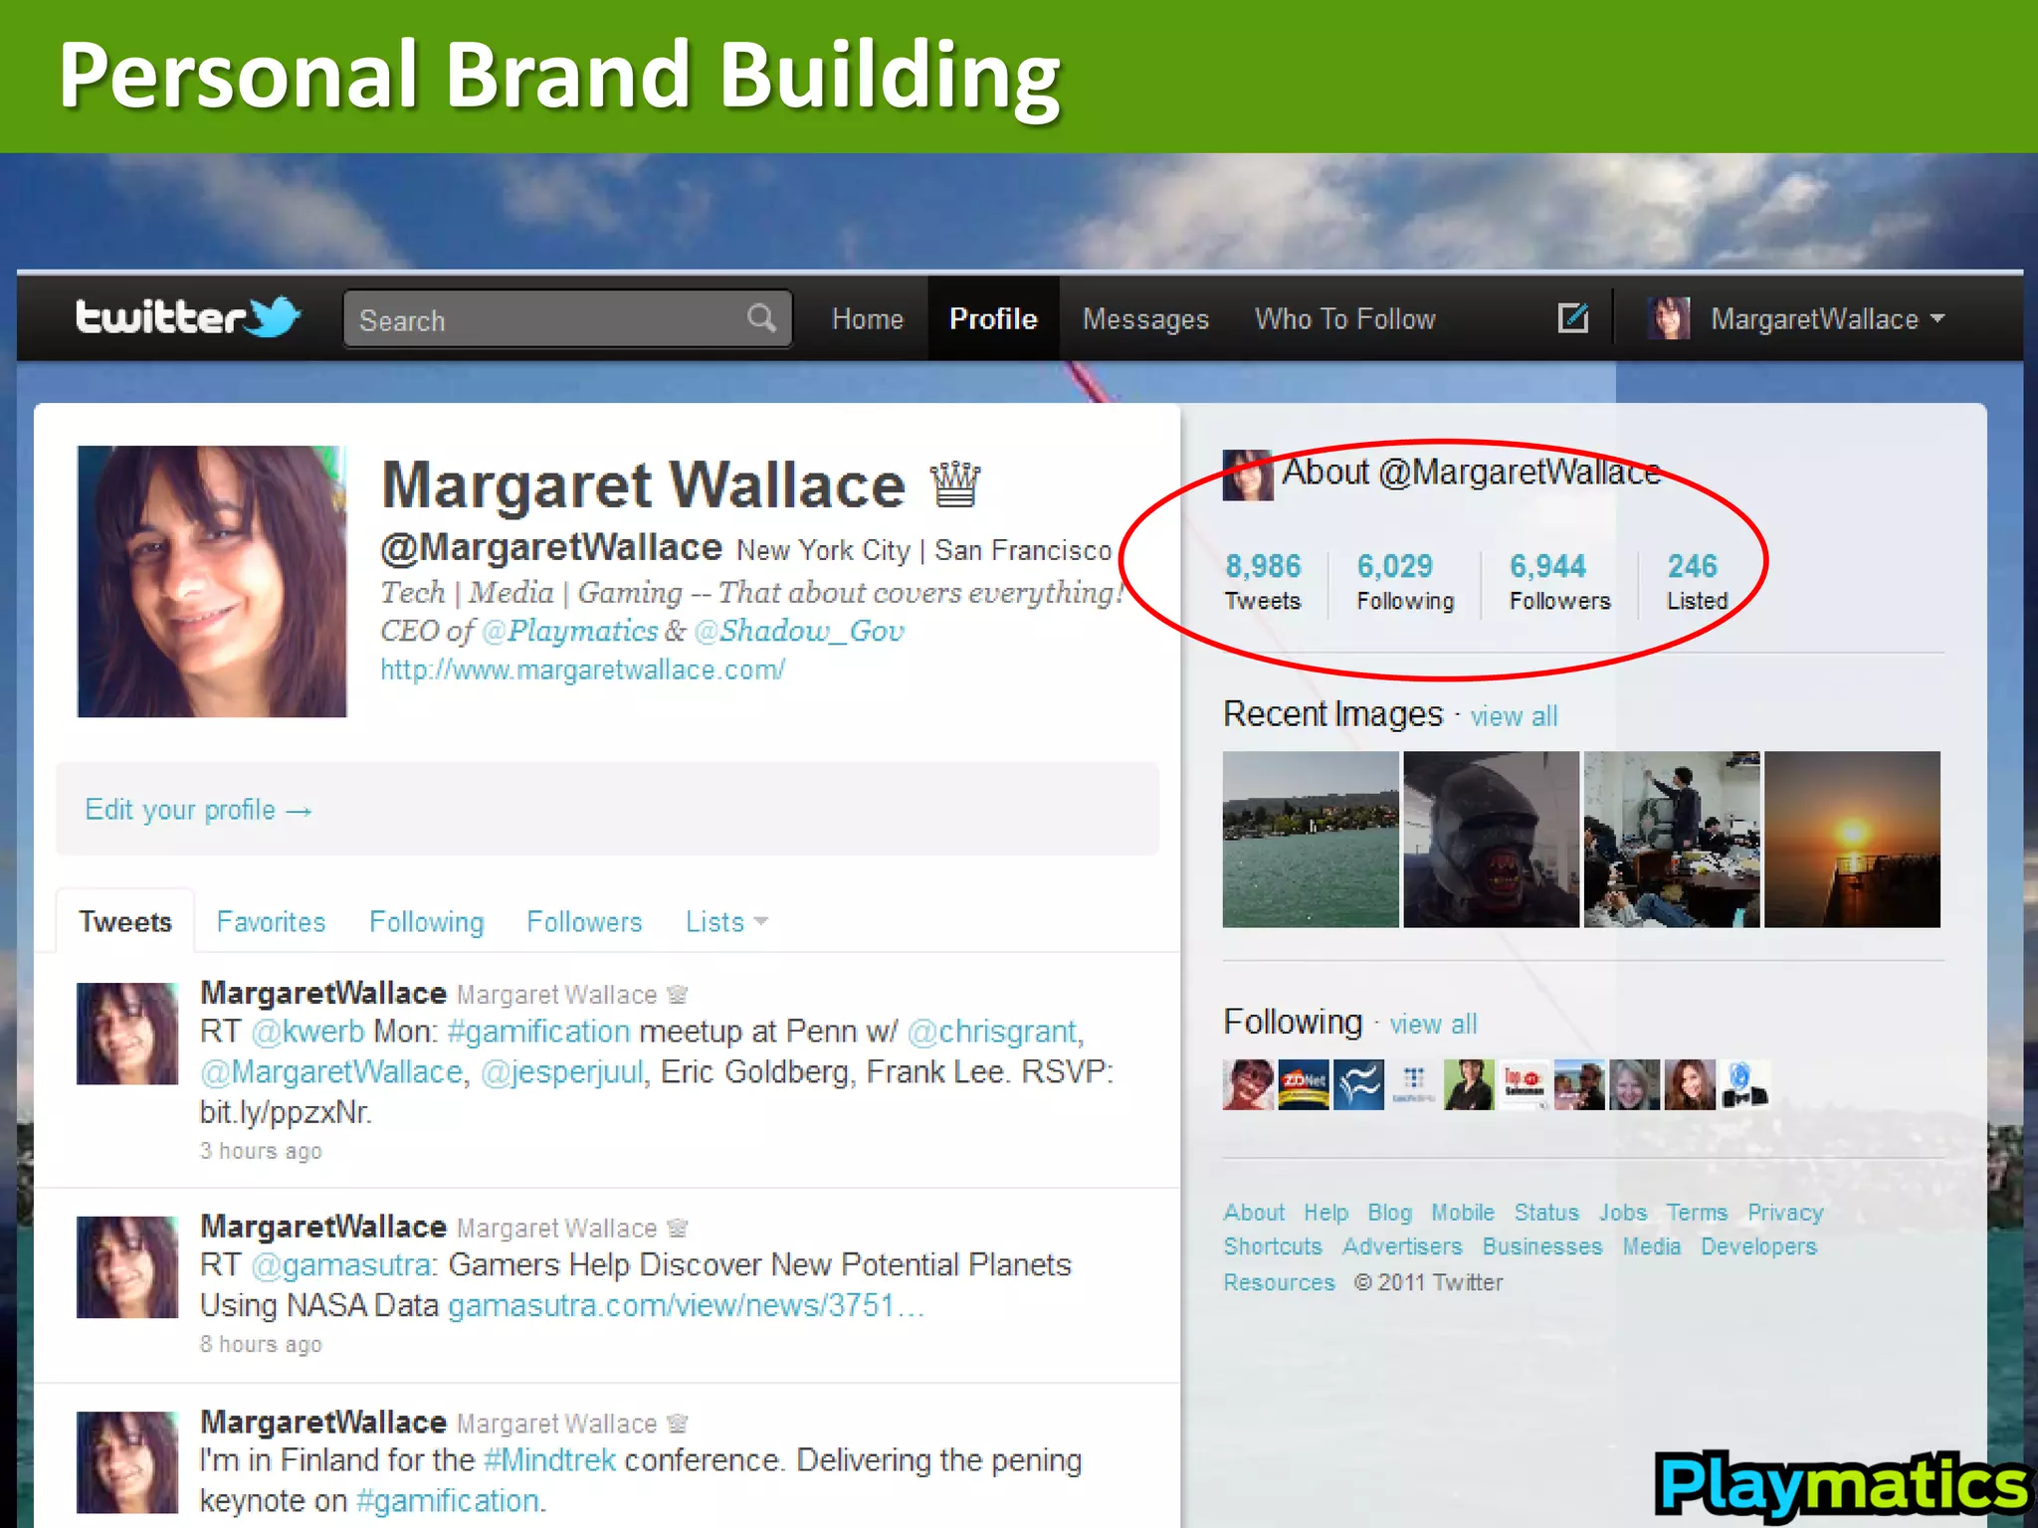Open ZDNet avatar in Following list
This screenshot has height=1528, width=2038.
pyautogui.click(x=1304, y=1084)
